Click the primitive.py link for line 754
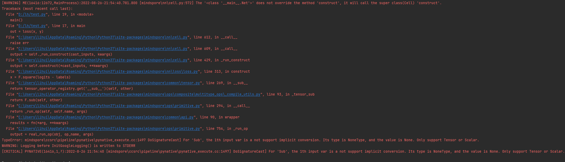The height and width of the screenshot is (162, 565). pyautogui.click(x=109, y=129)
